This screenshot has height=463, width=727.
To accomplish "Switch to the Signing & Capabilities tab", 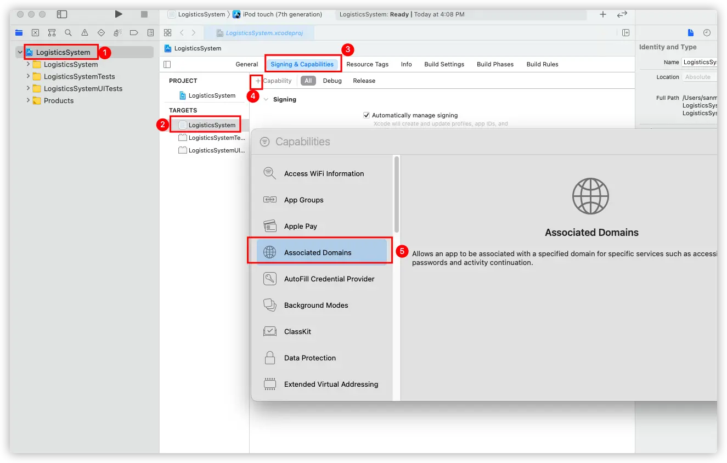I will tap(302, 64).
